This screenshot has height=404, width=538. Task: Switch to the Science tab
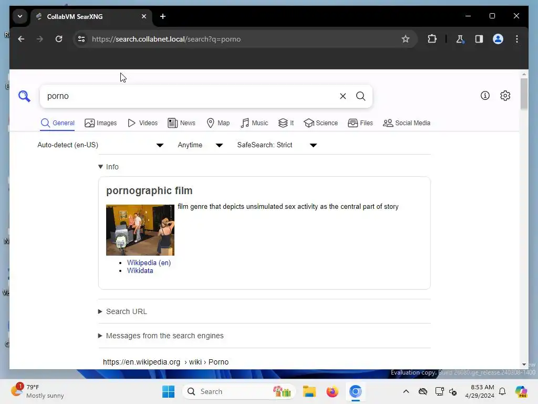click(x=321, y=123)
